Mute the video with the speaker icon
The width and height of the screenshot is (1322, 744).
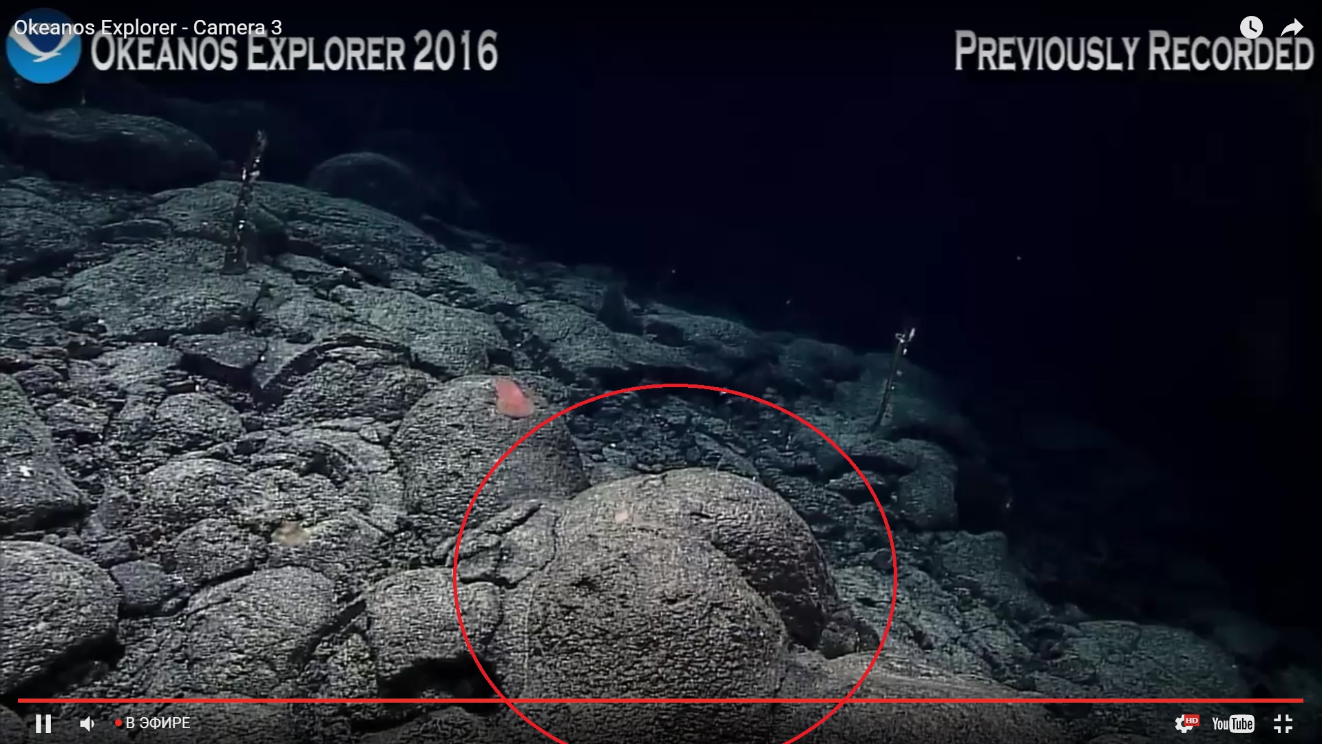point(87,723)
